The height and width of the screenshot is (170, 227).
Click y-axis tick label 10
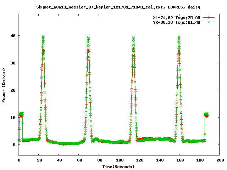(13, 117)
